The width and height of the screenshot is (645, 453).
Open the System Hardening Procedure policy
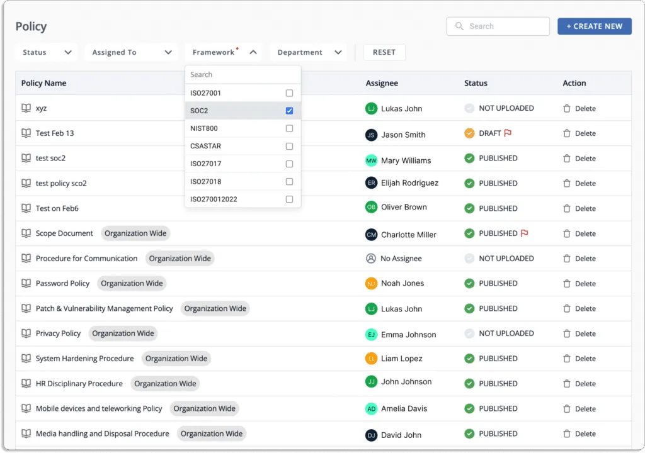[84, 359]
